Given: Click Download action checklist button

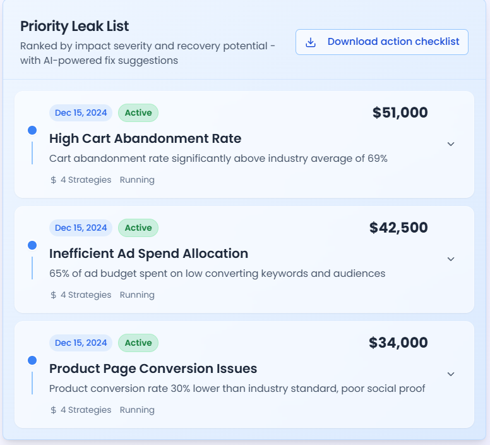Looking at the screenshot, I should [x=381, y=42].
